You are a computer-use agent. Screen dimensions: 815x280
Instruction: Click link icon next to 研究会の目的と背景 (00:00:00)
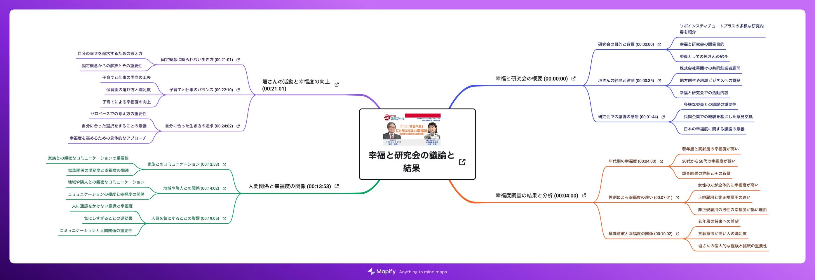(659, 45)
